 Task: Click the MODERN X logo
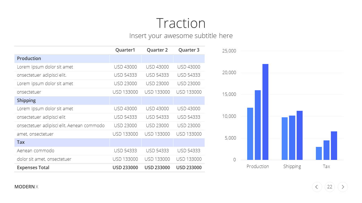26,187
